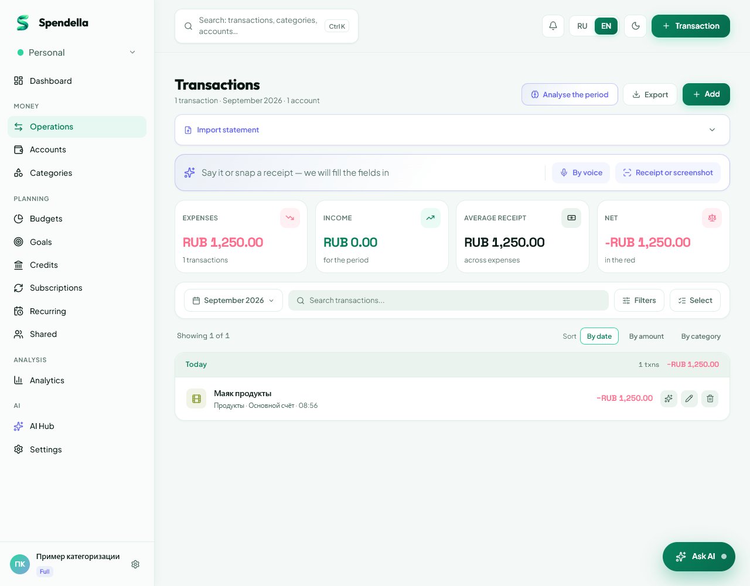
Task: Sort transactions By category
Action: pyautogui.click(x=701, y=336)
